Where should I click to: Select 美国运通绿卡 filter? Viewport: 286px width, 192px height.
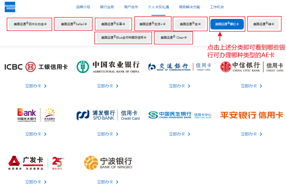point(264,24)
